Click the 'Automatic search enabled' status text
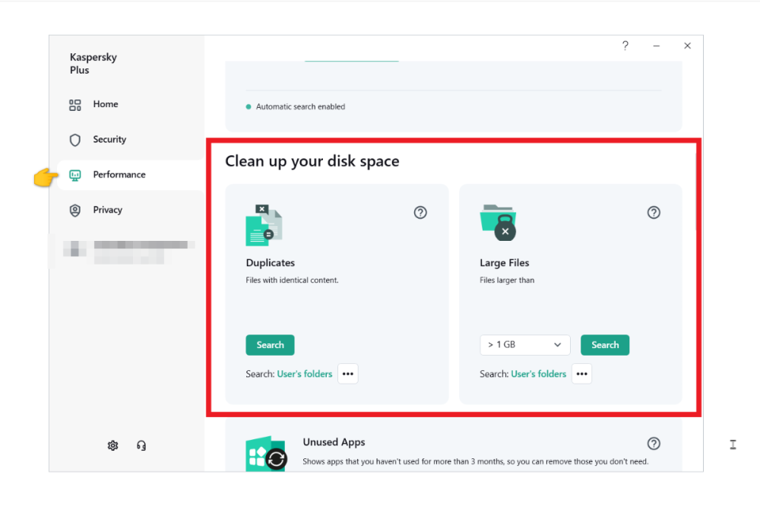This screenshot has height=516, width=760. [300, 106]
